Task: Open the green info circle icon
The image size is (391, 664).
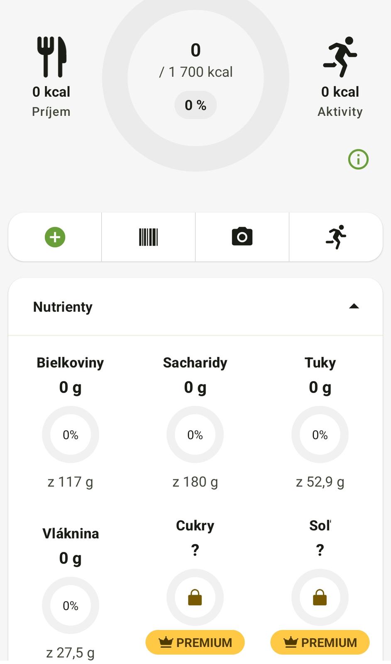Action: (358, 159)
